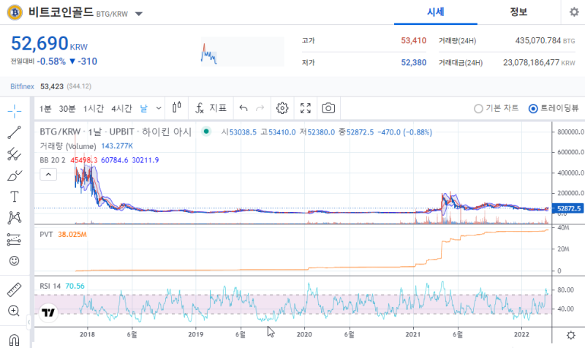Image resolution: width=585 pixels, height=348 pixels.
Task: Click the 23,078,186,477 trade amount value
Action: tap(531, 62)
